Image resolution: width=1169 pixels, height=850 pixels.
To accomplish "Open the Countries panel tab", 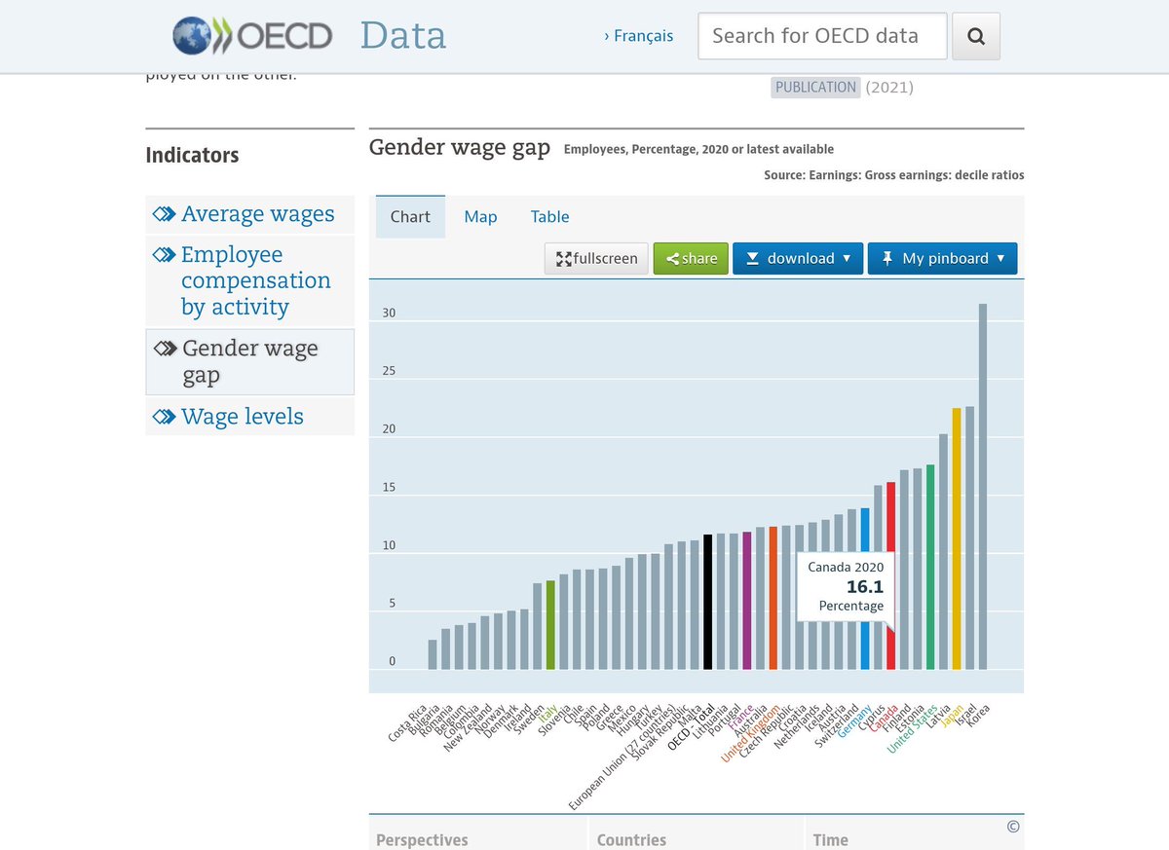I will pos(697,835).
